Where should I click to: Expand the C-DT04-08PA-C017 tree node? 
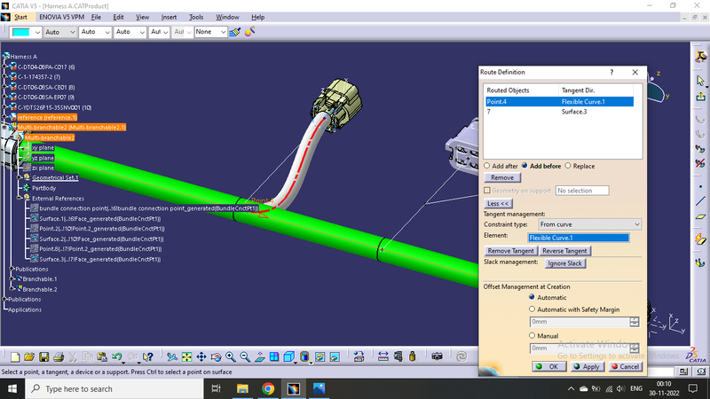[4, 66]
